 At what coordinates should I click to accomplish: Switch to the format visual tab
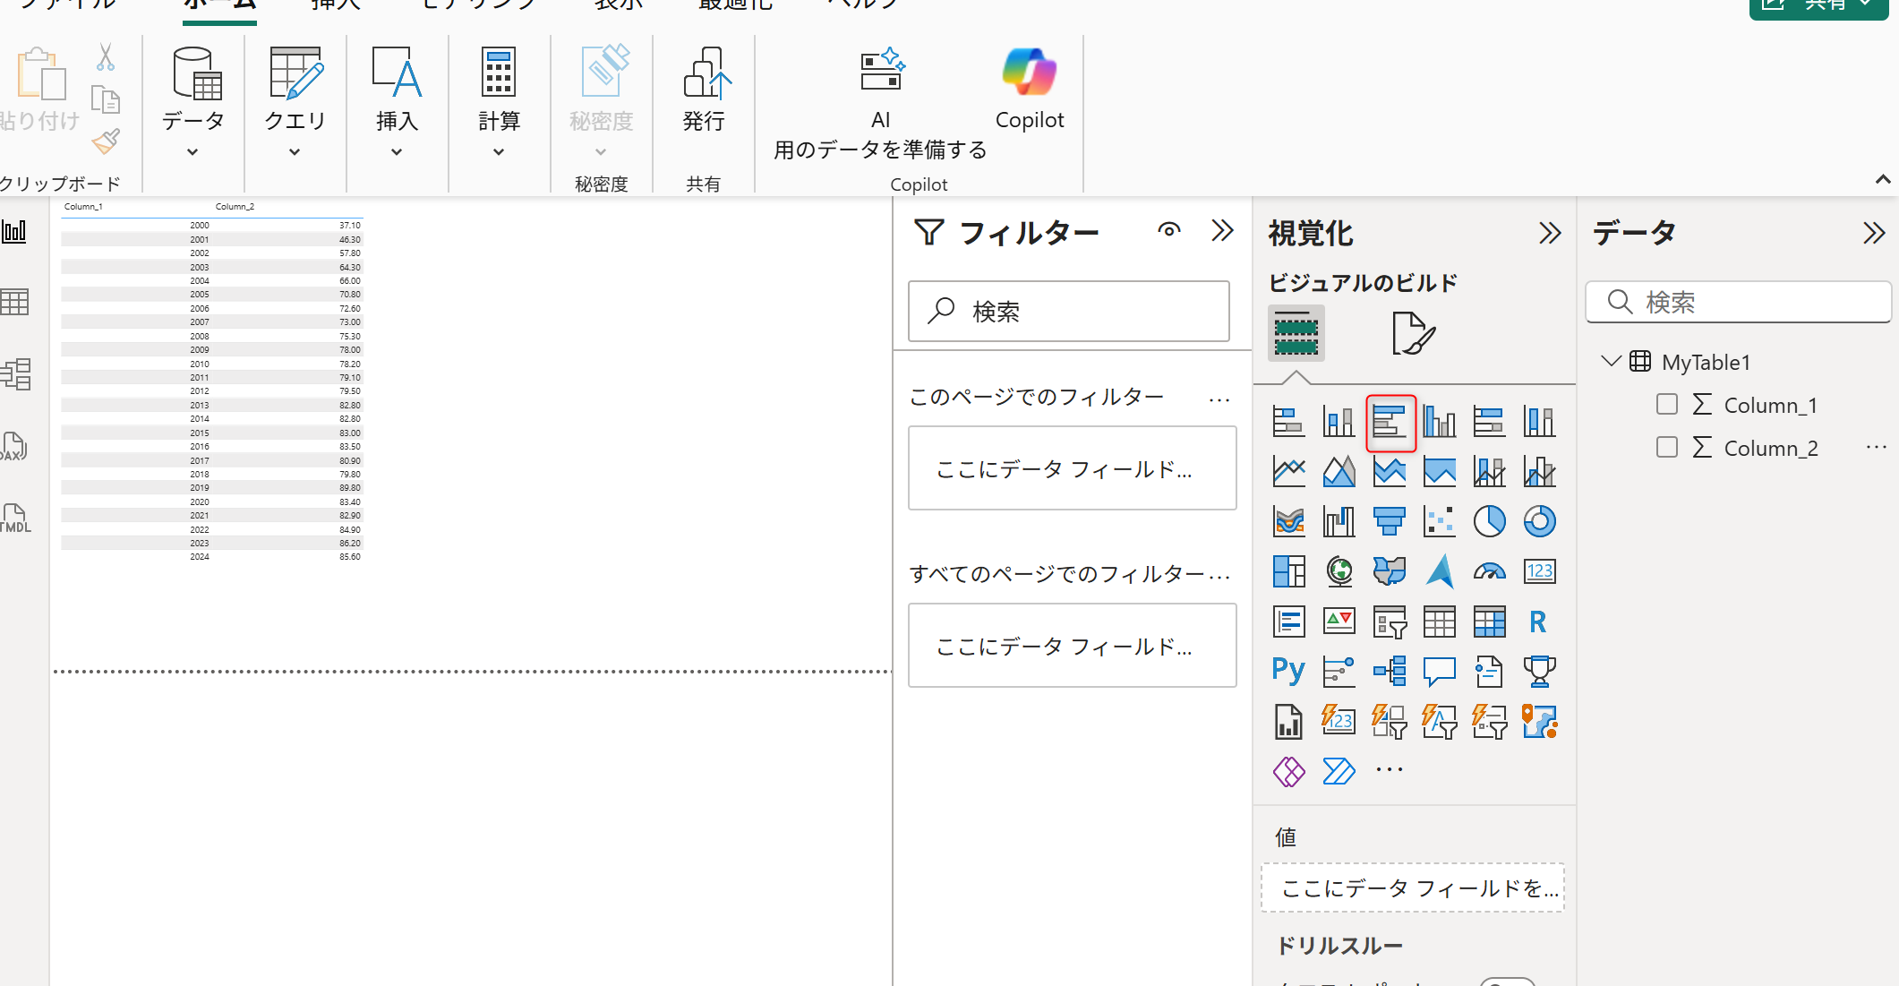point(1413,333)
